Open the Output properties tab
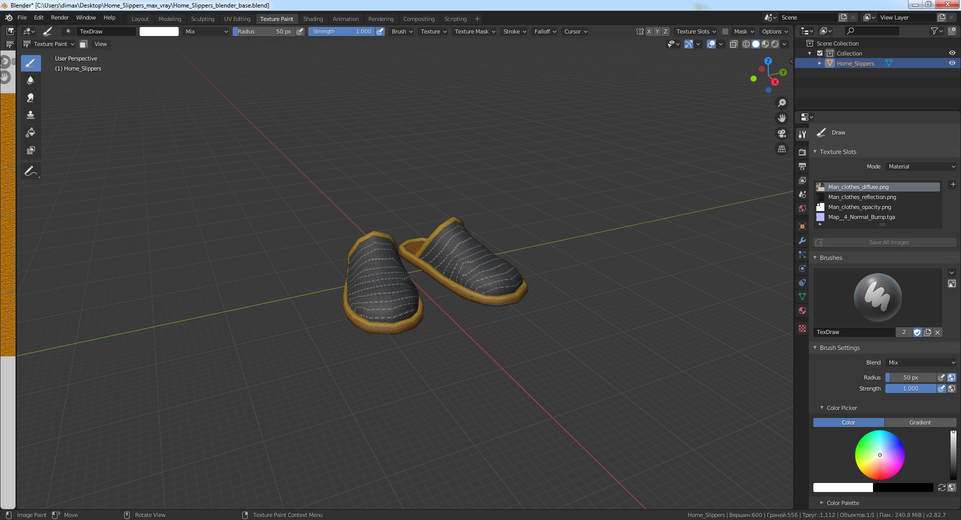This screenshot has height=520, width=961. coord(802,166)
